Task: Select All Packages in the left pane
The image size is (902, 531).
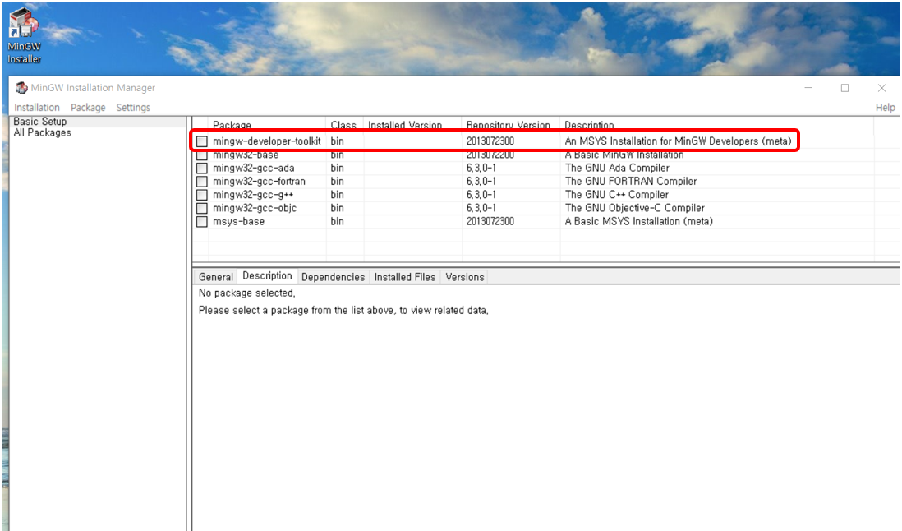Action: pos(43,132)
